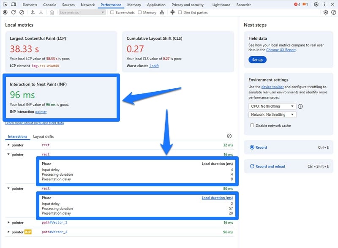Click the red errors counter icon

pos(297,4)
